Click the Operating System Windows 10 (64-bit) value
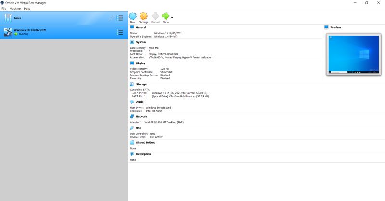This screenshot has width=385, height=201. [166, 37]
